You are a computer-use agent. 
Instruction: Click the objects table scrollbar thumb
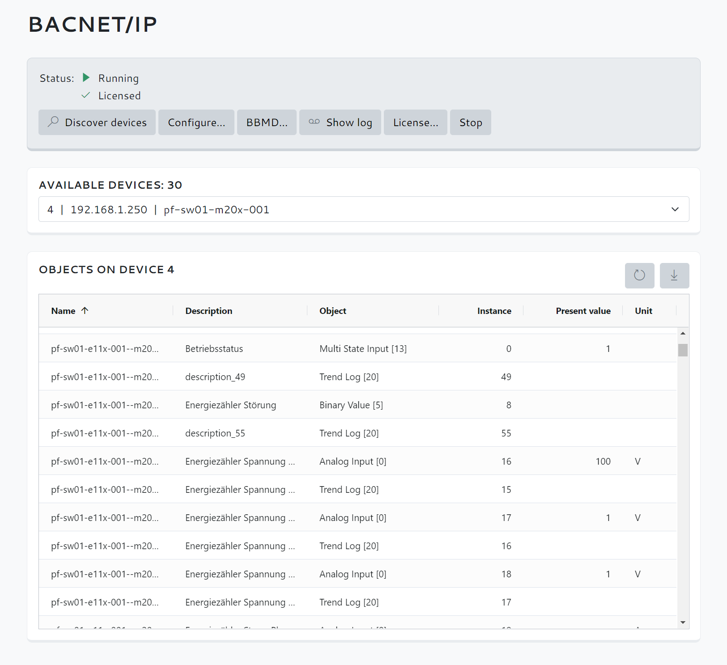(x=683, y=350)
